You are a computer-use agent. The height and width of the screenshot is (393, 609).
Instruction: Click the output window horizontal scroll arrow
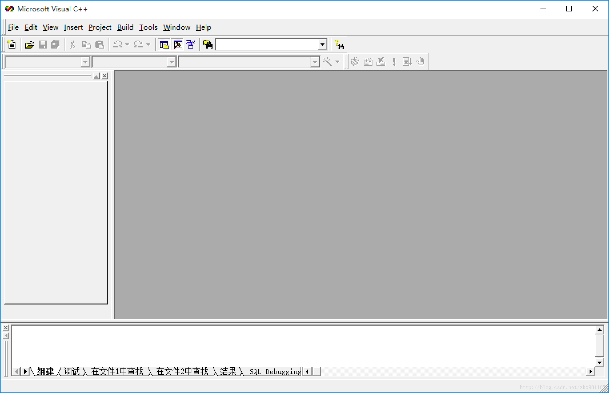coord(590,372)
